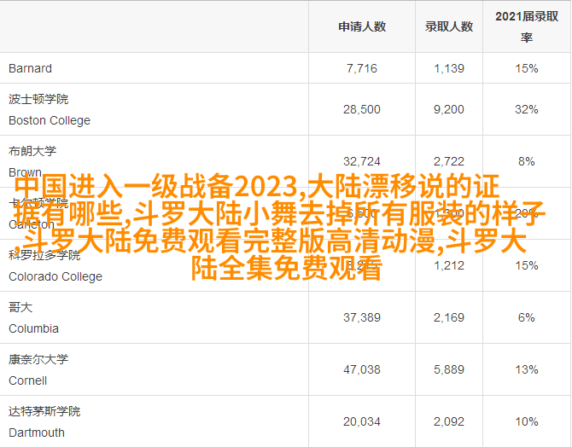Image resolution: width=572 pixels, height=447 pixels.
Task: Click the 申请人数 column header
Action: coord(362,26)
